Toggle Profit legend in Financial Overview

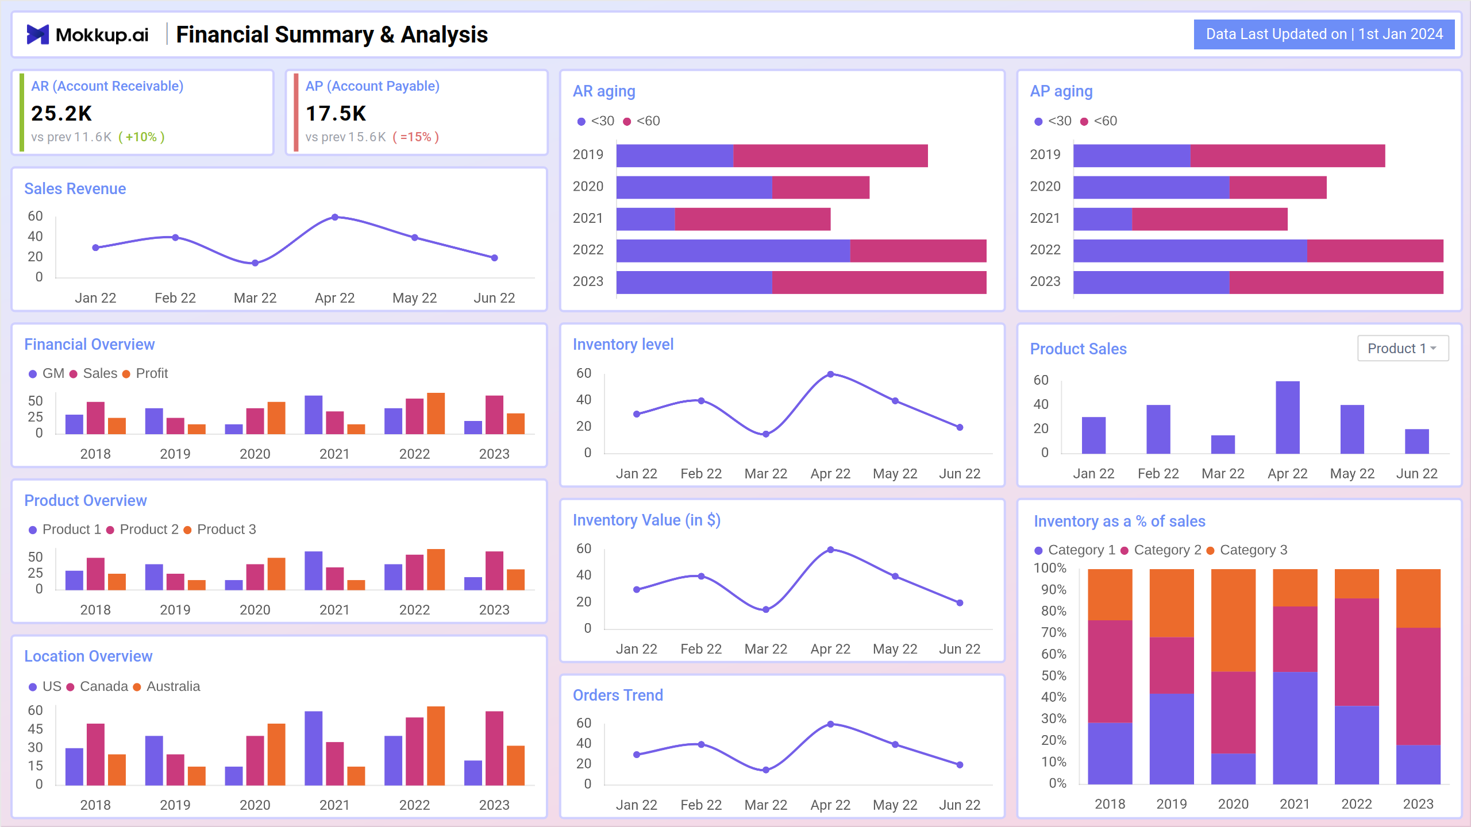coord(145,373)
